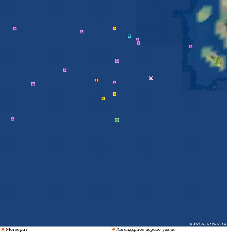Click lower purple triangle of the overlapping pair
Screen dimensions: 227x235
(138, 43)
